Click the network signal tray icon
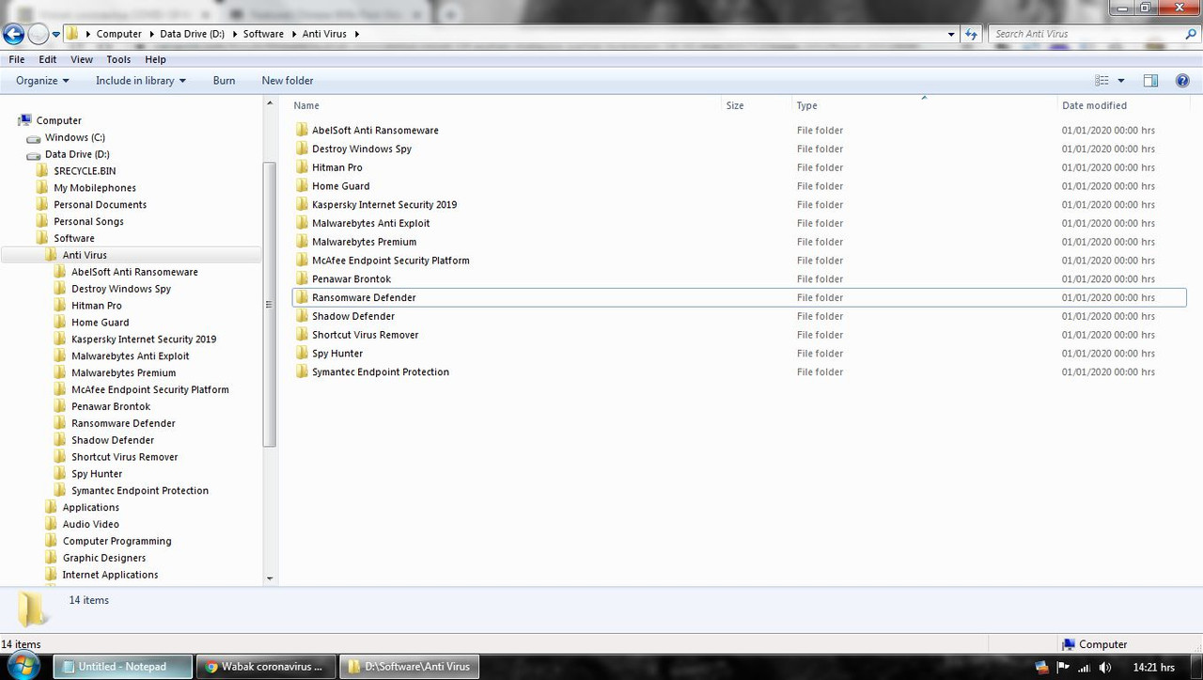The height and width of the screenshot is (680, 1203). point(1084,668)
